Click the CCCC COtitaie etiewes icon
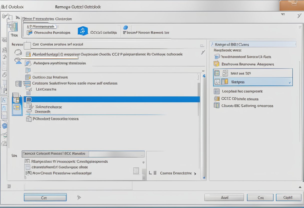This screenshot has height=208, width=304. (x=216, y=99)
